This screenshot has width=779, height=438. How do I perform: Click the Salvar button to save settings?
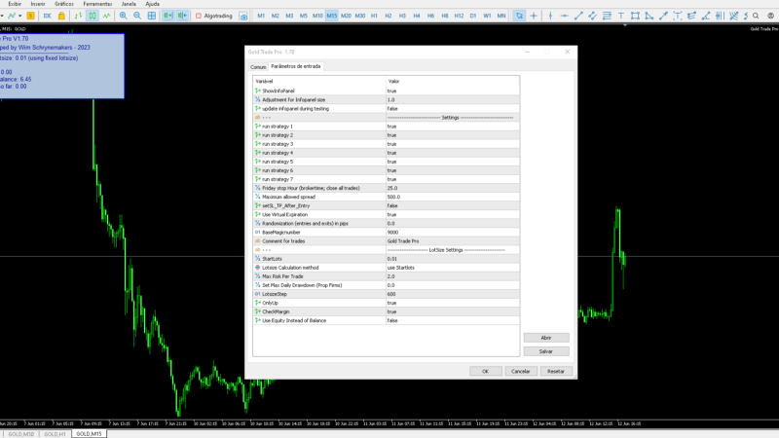point(546,351)
